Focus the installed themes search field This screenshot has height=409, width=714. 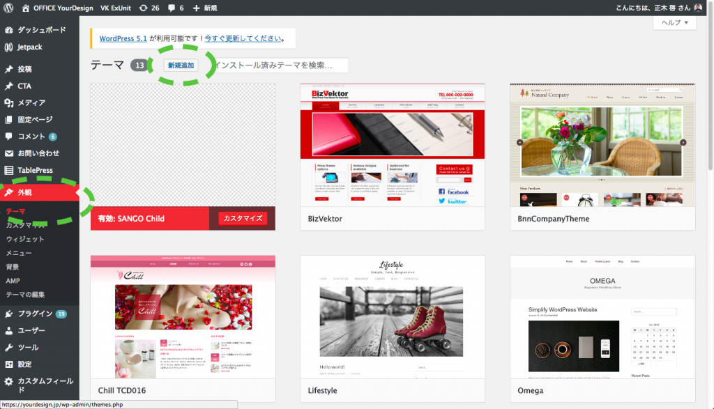pyautogui.click(x=280, y=65)
